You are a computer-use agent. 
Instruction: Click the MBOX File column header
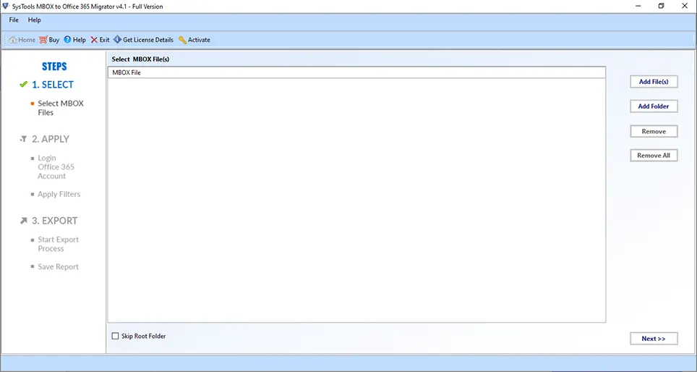click(x=356, y=72)
